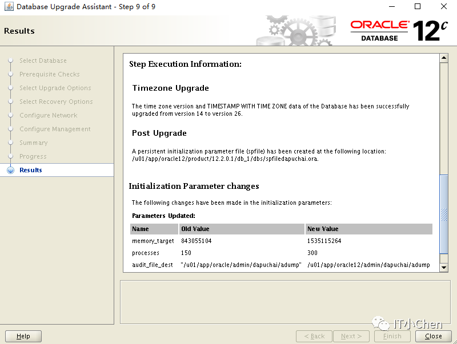Click the Help button
The image size is (457, 344).
[x=23, y=336]
